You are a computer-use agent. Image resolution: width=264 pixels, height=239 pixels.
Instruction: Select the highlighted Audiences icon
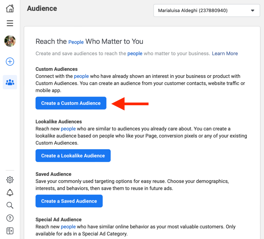(10, 82)
